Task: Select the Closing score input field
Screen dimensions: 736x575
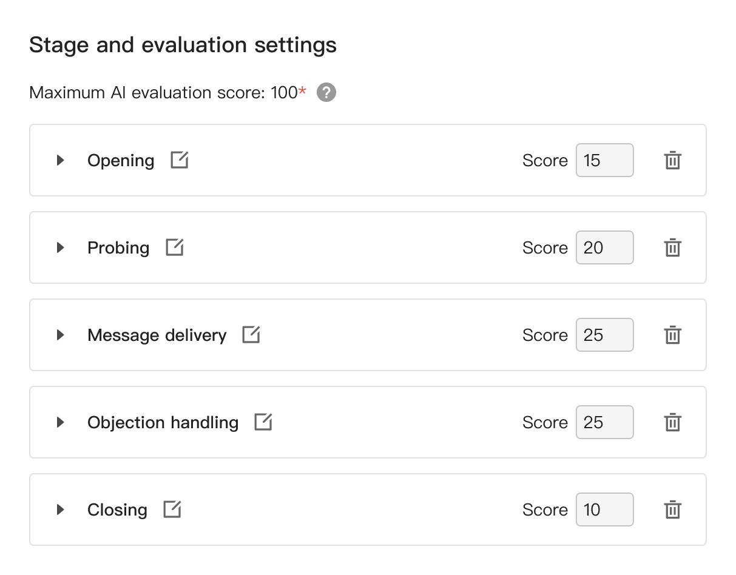Action: (604, 509)
